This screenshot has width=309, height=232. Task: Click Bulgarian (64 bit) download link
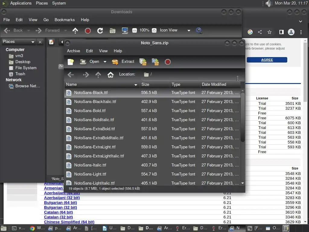60,203
